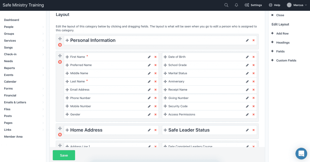This screenshot has height=162, width=310.
Task: Edit the Receipt Name field
Action: tap(247, 90)
